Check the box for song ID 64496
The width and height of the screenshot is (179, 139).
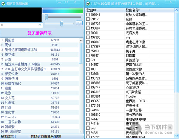coord(88,110)
